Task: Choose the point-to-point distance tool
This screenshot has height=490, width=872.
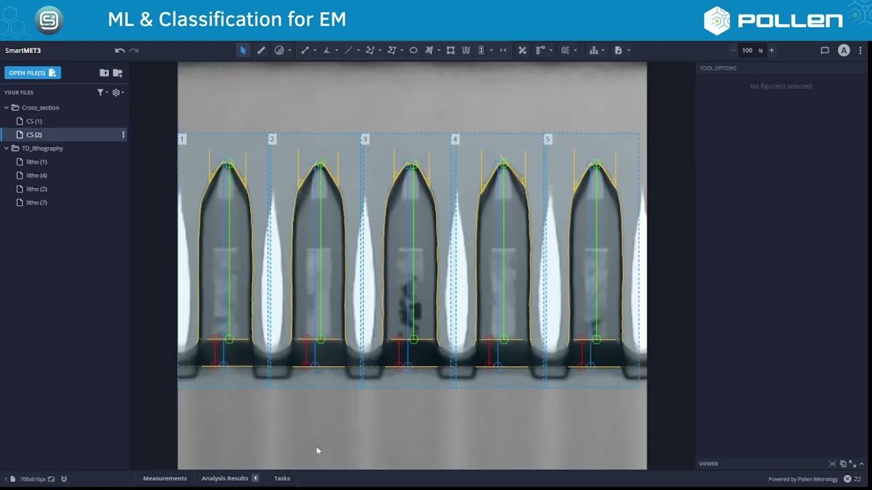Action: point(305,50)
